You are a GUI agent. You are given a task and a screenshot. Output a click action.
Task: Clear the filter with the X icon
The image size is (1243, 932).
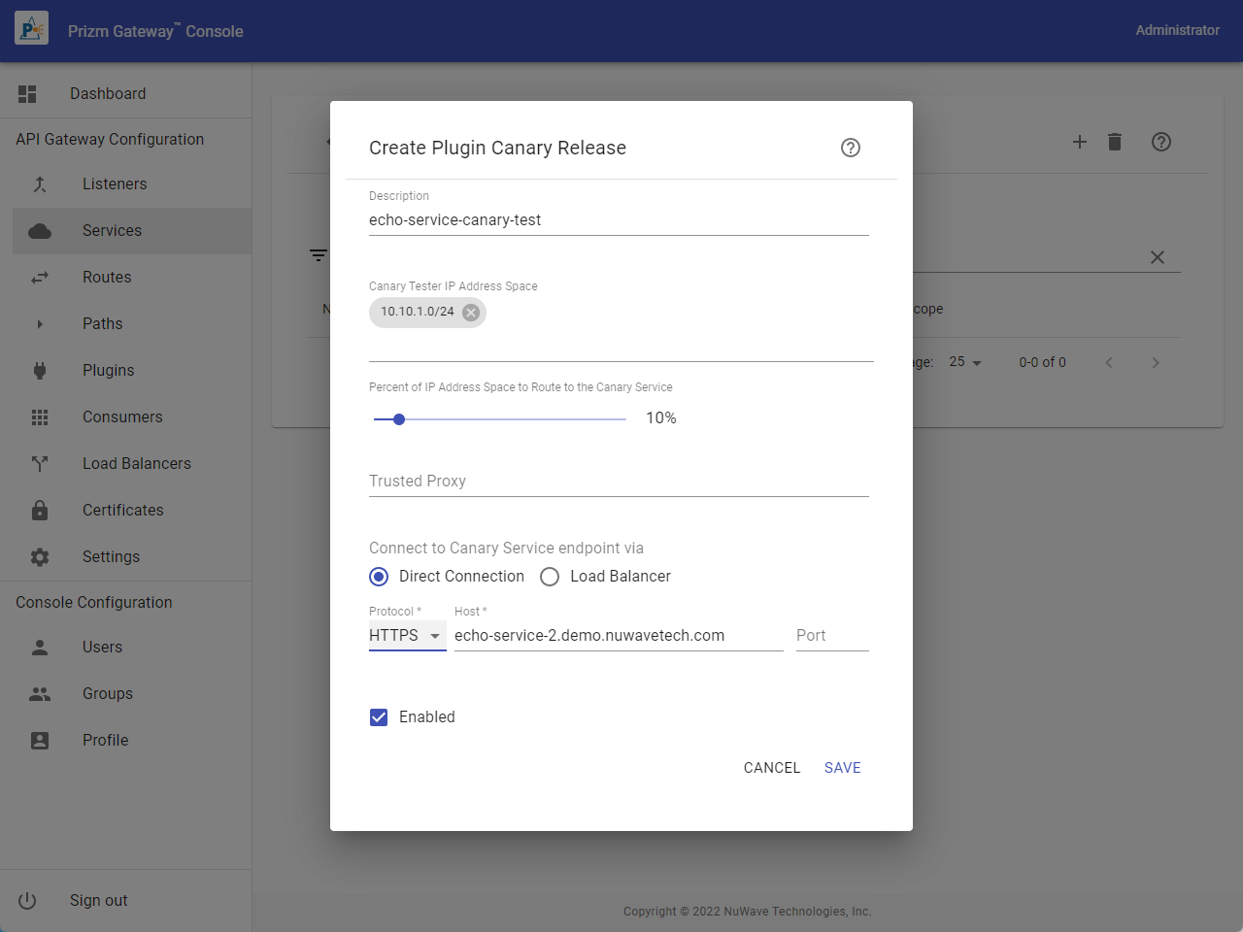click(1157, 257)
